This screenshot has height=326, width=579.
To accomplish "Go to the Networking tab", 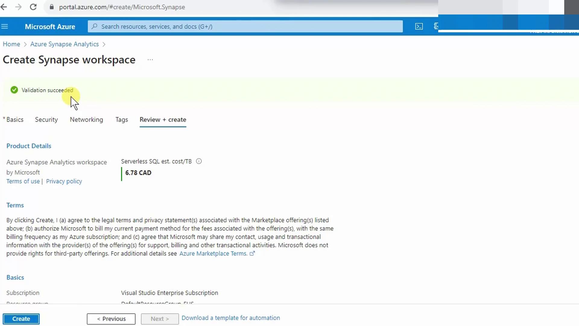I will [x=86, y=120].
